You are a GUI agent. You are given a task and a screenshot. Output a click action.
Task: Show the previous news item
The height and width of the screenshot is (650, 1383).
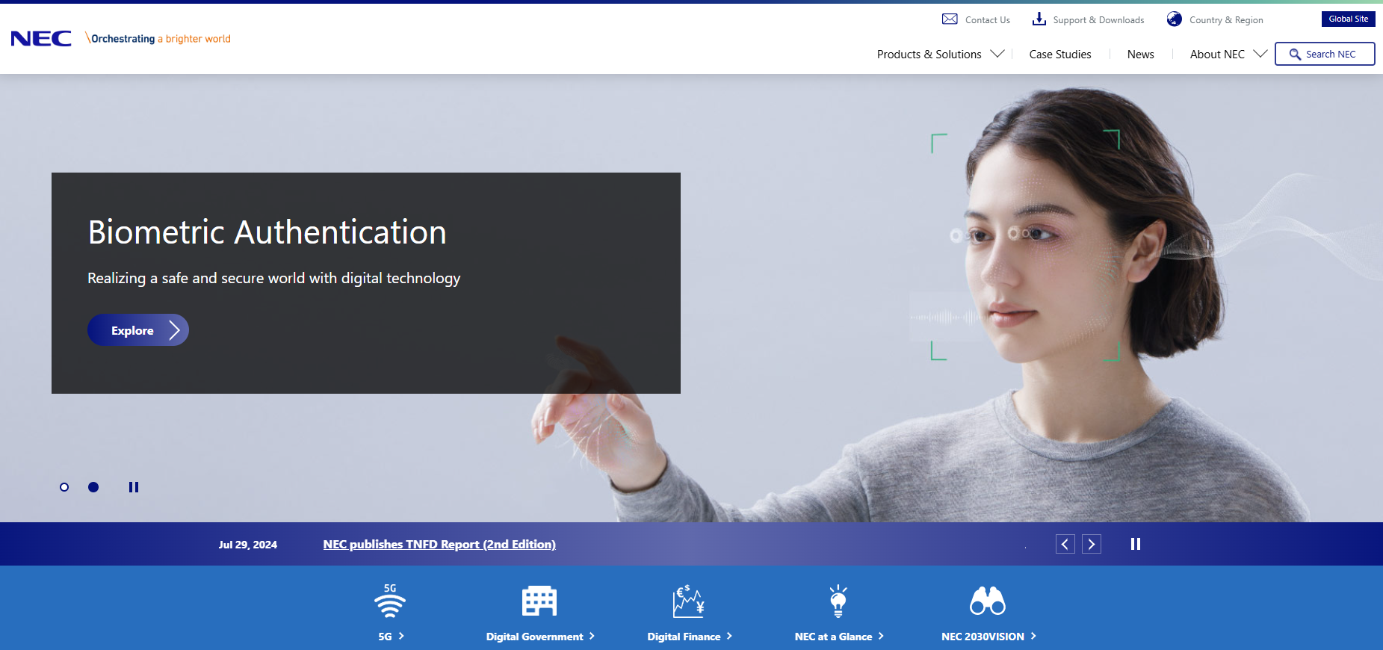[x=1065, y=544]
